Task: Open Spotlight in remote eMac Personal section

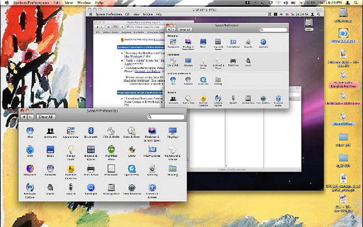Action: (263, 43)
